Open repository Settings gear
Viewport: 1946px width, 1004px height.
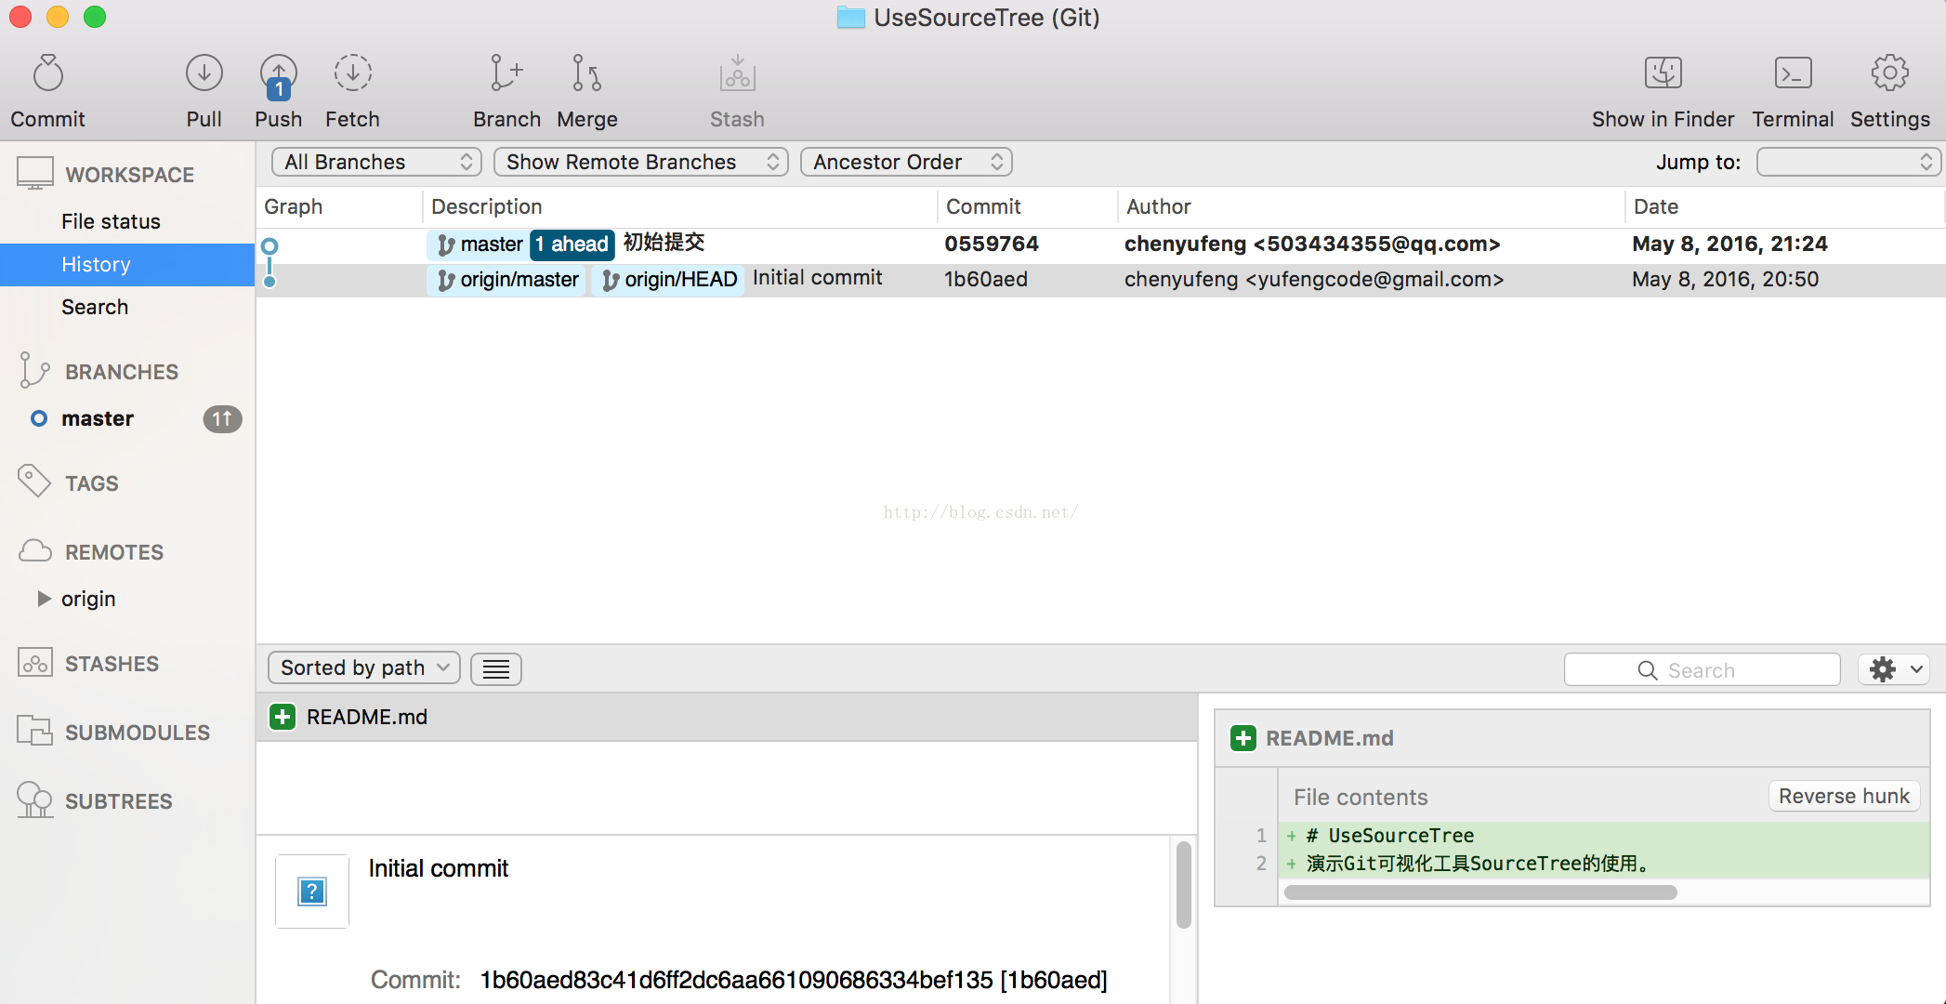(1889, 74)
